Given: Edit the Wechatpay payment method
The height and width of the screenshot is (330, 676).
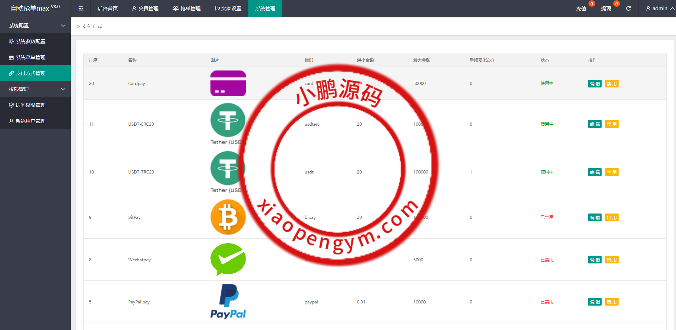Looking at the screenshot, I should 595,260.
